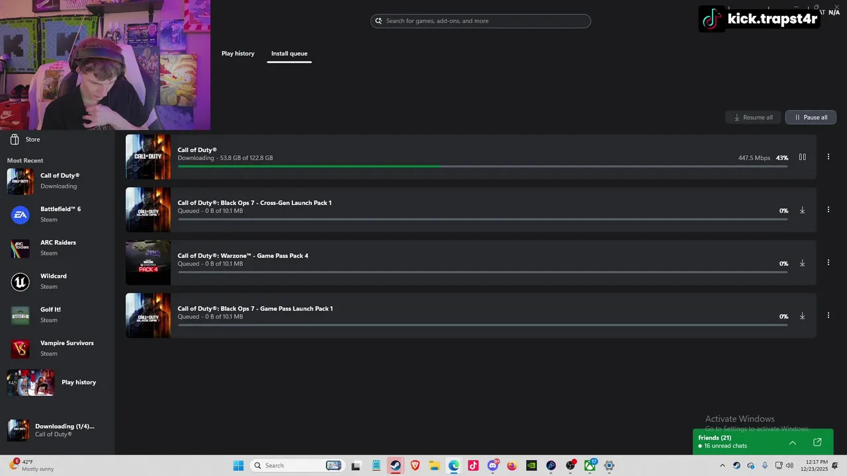Open Golf It! in the Most Recent list

58,315
